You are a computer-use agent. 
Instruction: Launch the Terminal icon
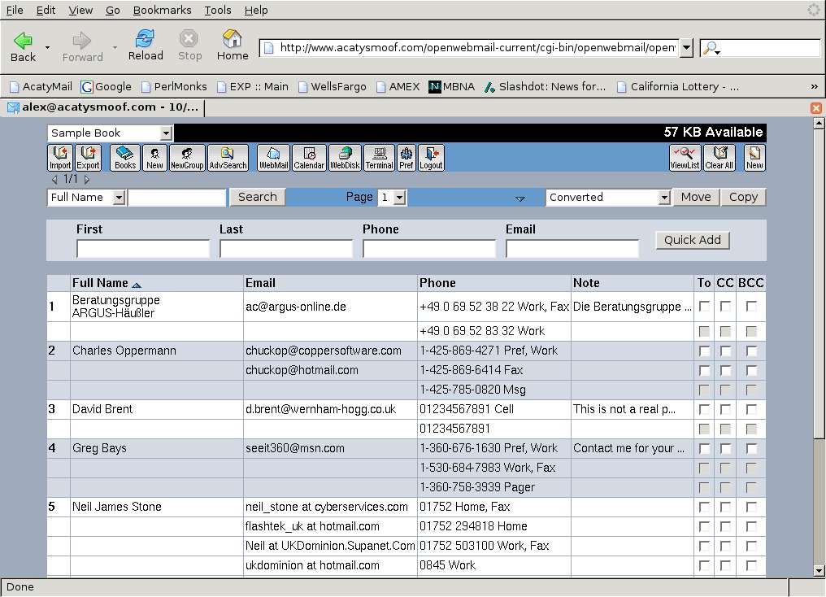pos(380,158)
